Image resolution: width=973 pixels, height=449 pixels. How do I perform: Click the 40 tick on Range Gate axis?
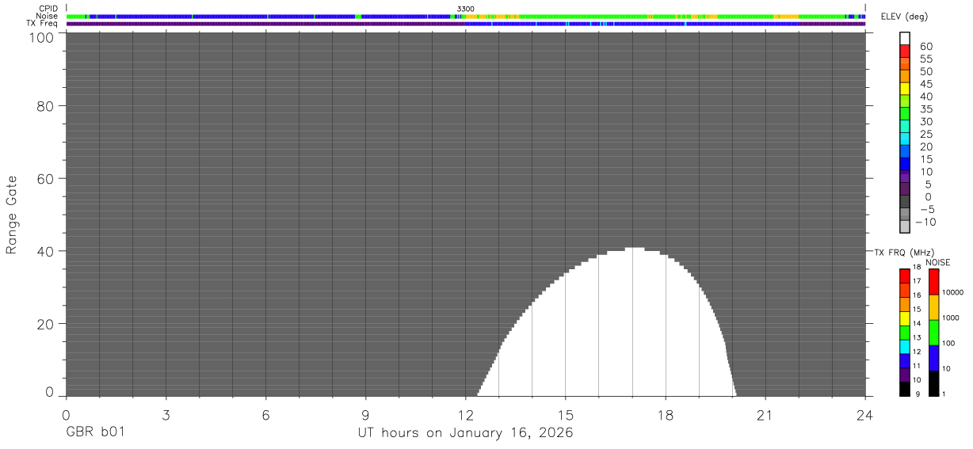(45, 251)
